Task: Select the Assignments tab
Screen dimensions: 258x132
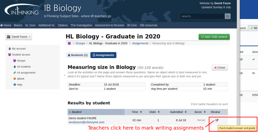Action: point(103,55)
